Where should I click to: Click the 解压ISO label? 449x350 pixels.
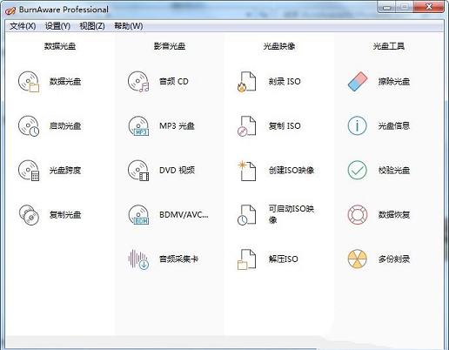283,259
